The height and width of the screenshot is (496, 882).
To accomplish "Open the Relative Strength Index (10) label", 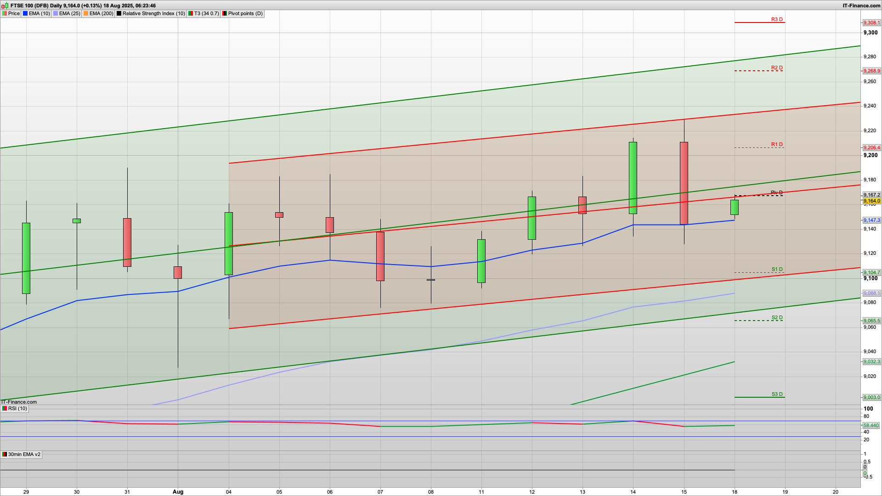I will [153, 14].
